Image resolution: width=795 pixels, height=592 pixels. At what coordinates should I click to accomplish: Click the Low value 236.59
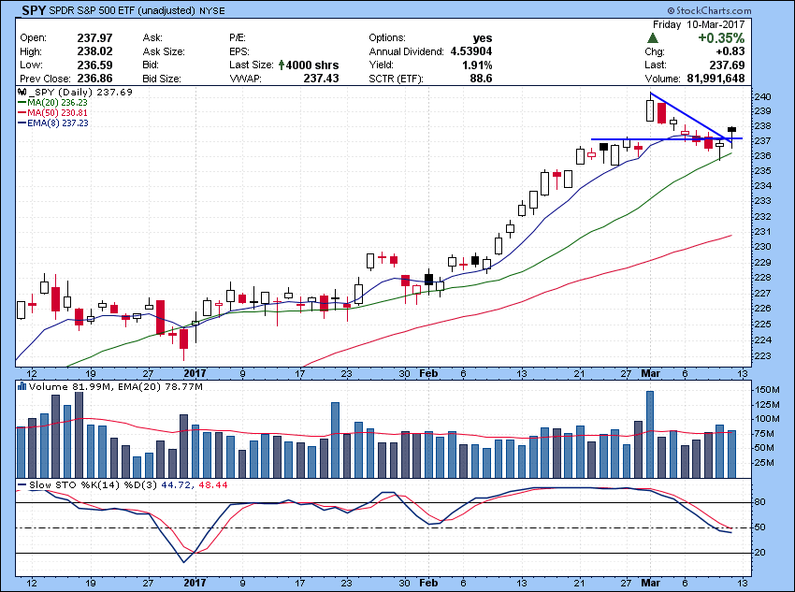point(94,65)
